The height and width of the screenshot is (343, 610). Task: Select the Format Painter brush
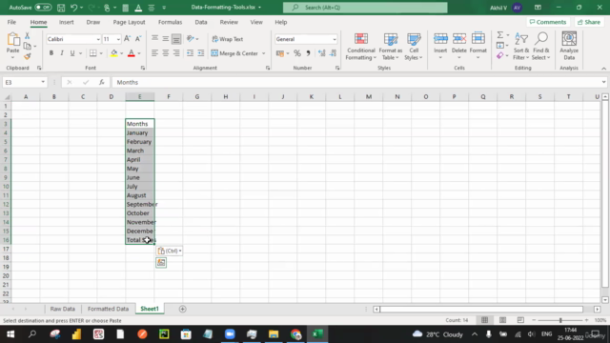[x=28, y=56]
